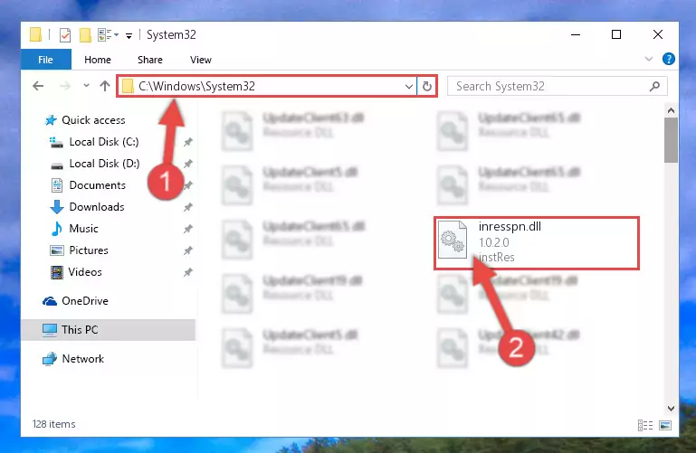The image size is (696, 453).
Task: Expand the address bar history dropdown
Action: tap(409, 87)
